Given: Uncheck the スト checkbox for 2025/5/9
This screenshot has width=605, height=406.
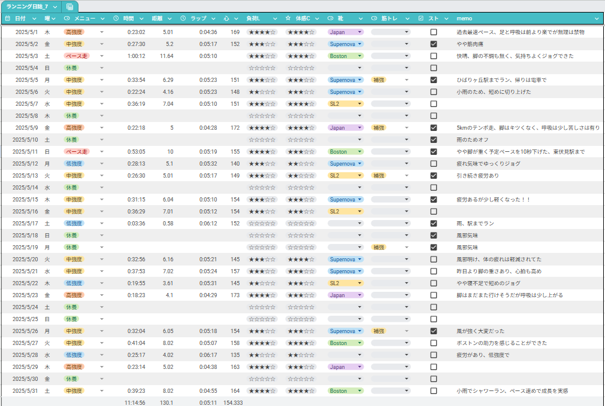Looking at the screenshot, I should point(434,128).
